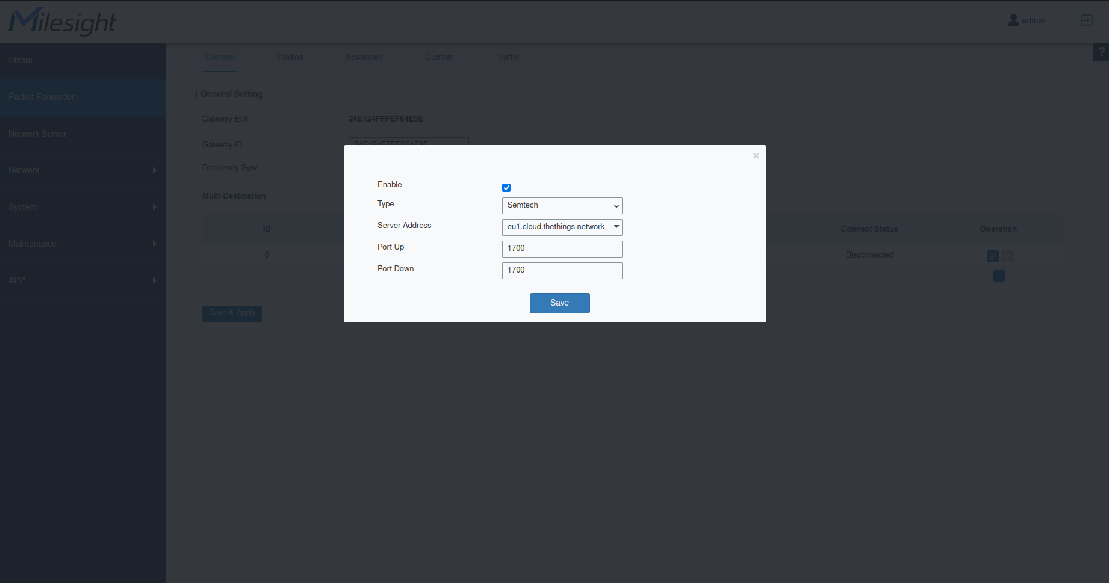Open the help question mark icon
This screenshot has width=1109, height=583.
pyautogui.click(x=1101, y=52)
